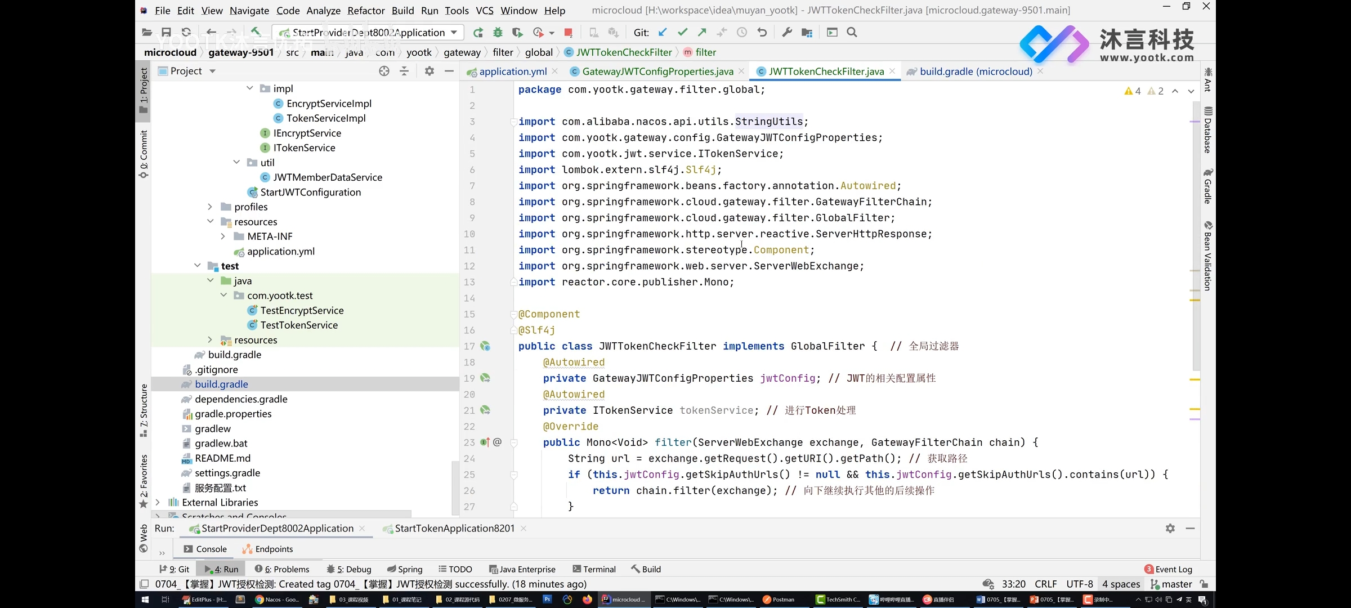Click the next highlighted error arrow
This screenshot has height=608, width=1351.
[1191, 91]
